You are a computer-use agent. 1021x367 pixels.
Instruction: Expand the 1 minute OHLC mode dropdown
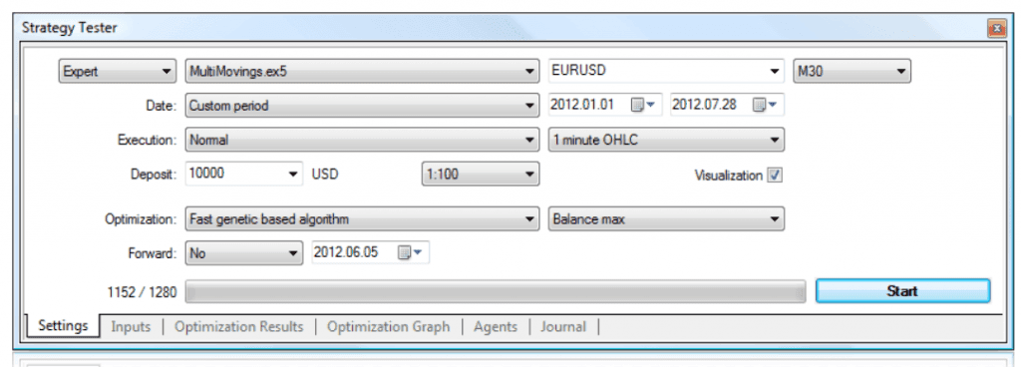[x=667, y=140]
